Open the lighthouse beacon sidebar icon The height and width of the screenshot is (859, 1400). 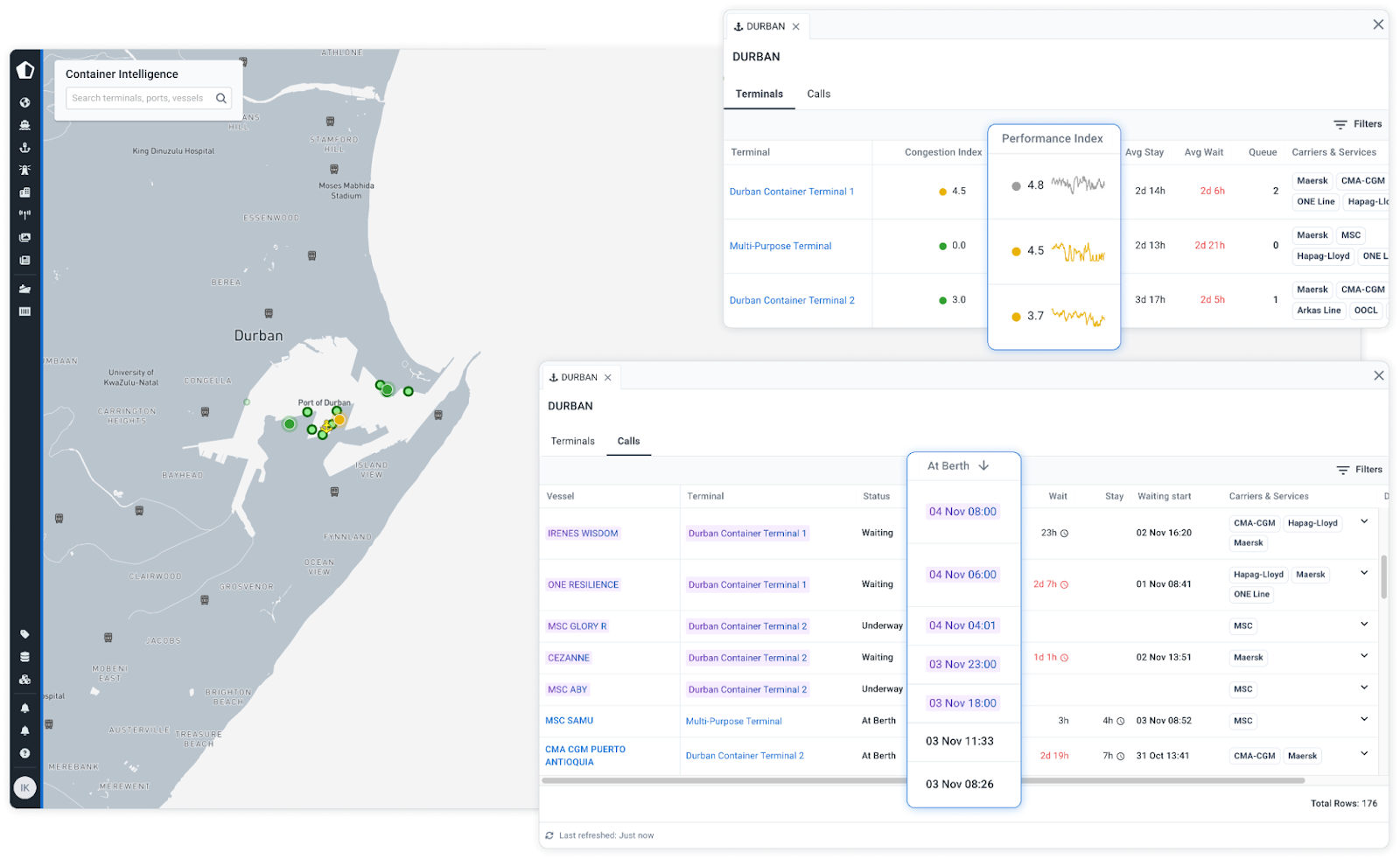pos(24,170)
